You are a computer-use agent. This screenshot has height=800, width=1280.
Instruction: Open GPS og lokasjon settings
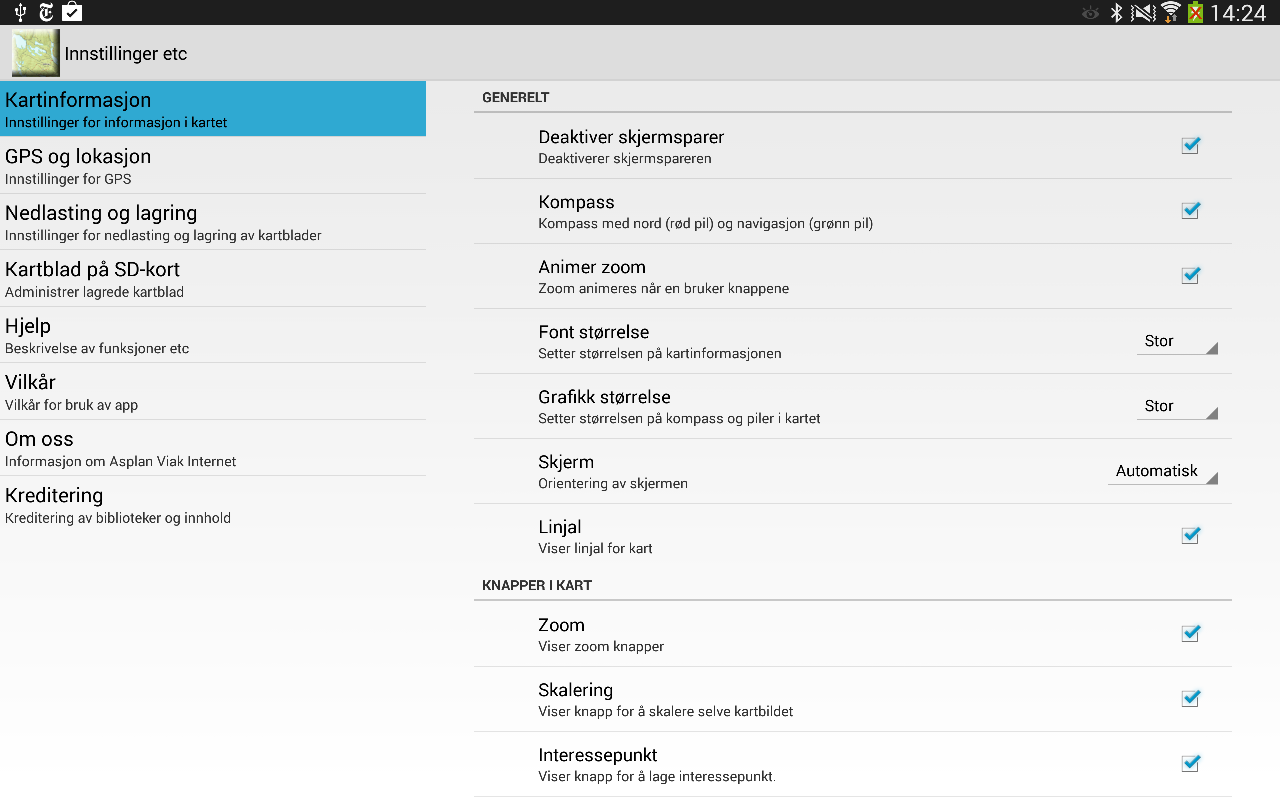pos(213,165)
